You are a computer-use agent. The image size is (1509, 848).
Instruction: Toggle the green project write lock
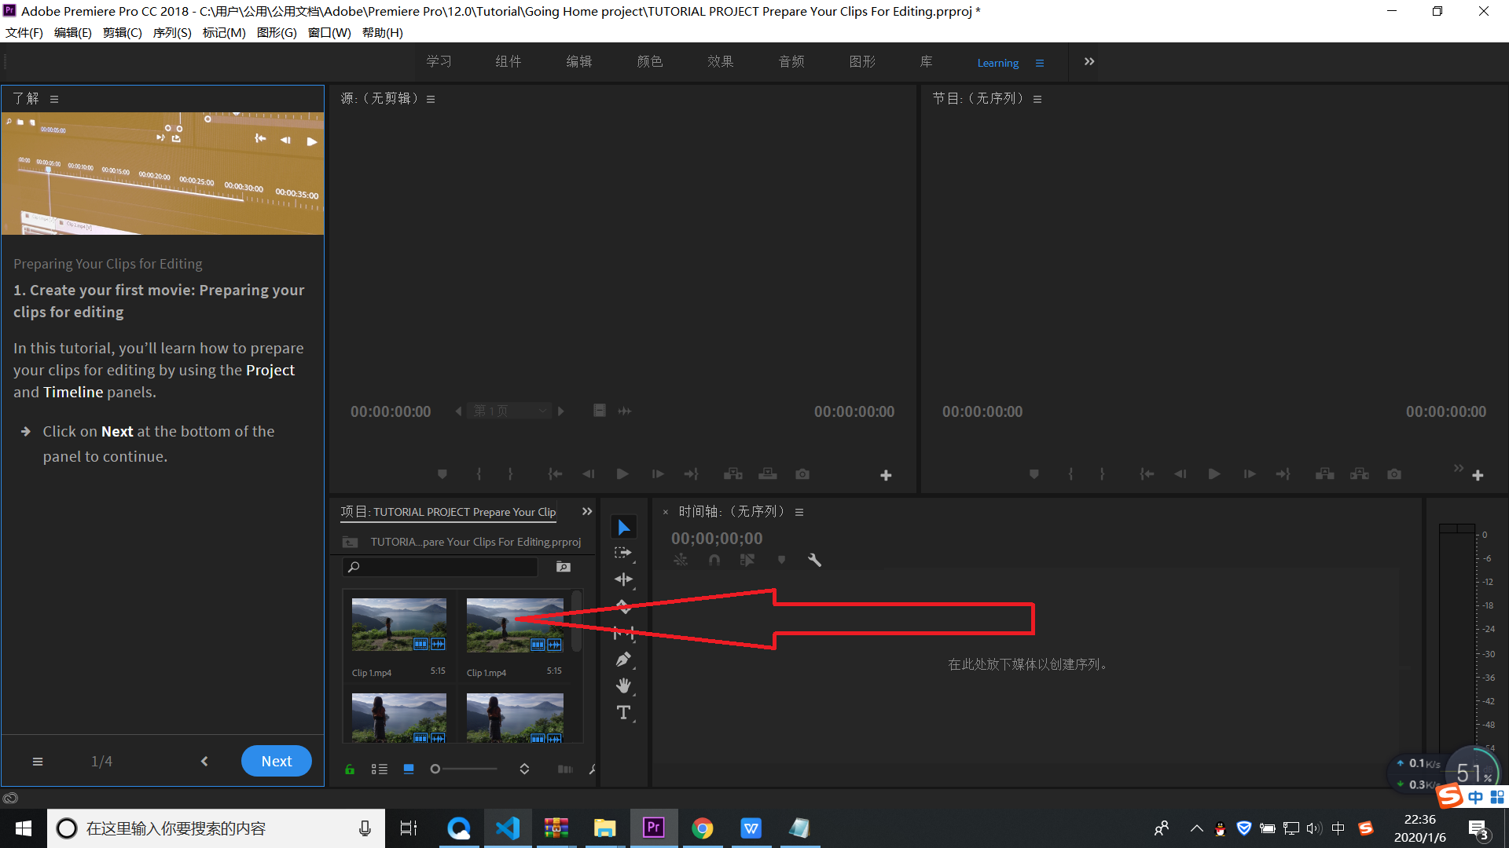point(350,769)
